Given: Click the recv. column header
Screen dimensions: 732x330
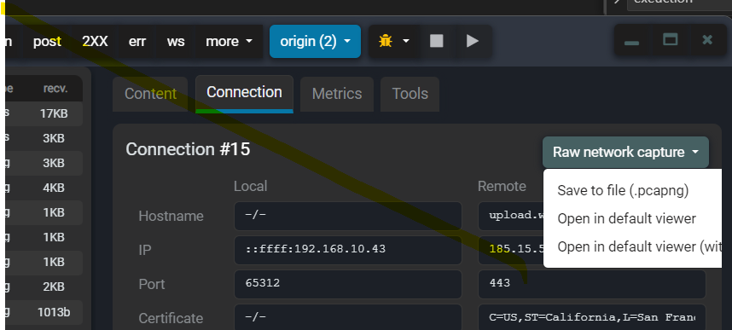Looking at the screenshot, I should click(x=55, y=89).
